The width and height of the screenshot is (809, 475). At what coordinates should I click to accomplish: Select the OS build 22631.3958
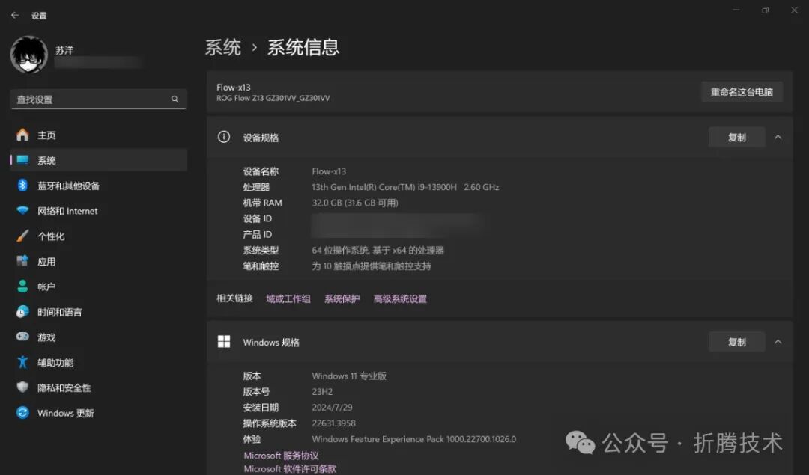tap(334, 423)
